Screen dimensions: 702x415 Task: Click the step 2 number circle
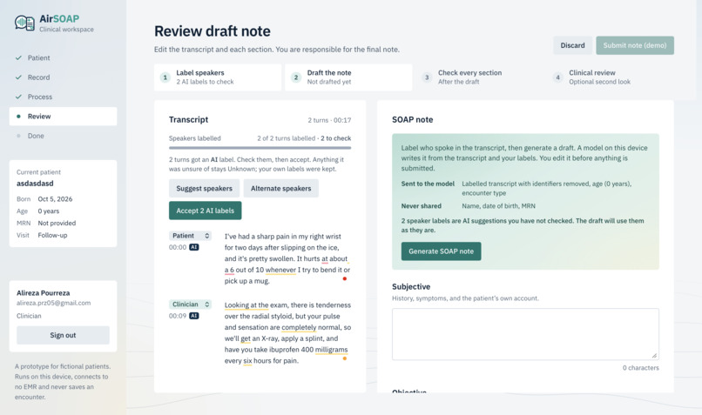(x=296, y=77)
